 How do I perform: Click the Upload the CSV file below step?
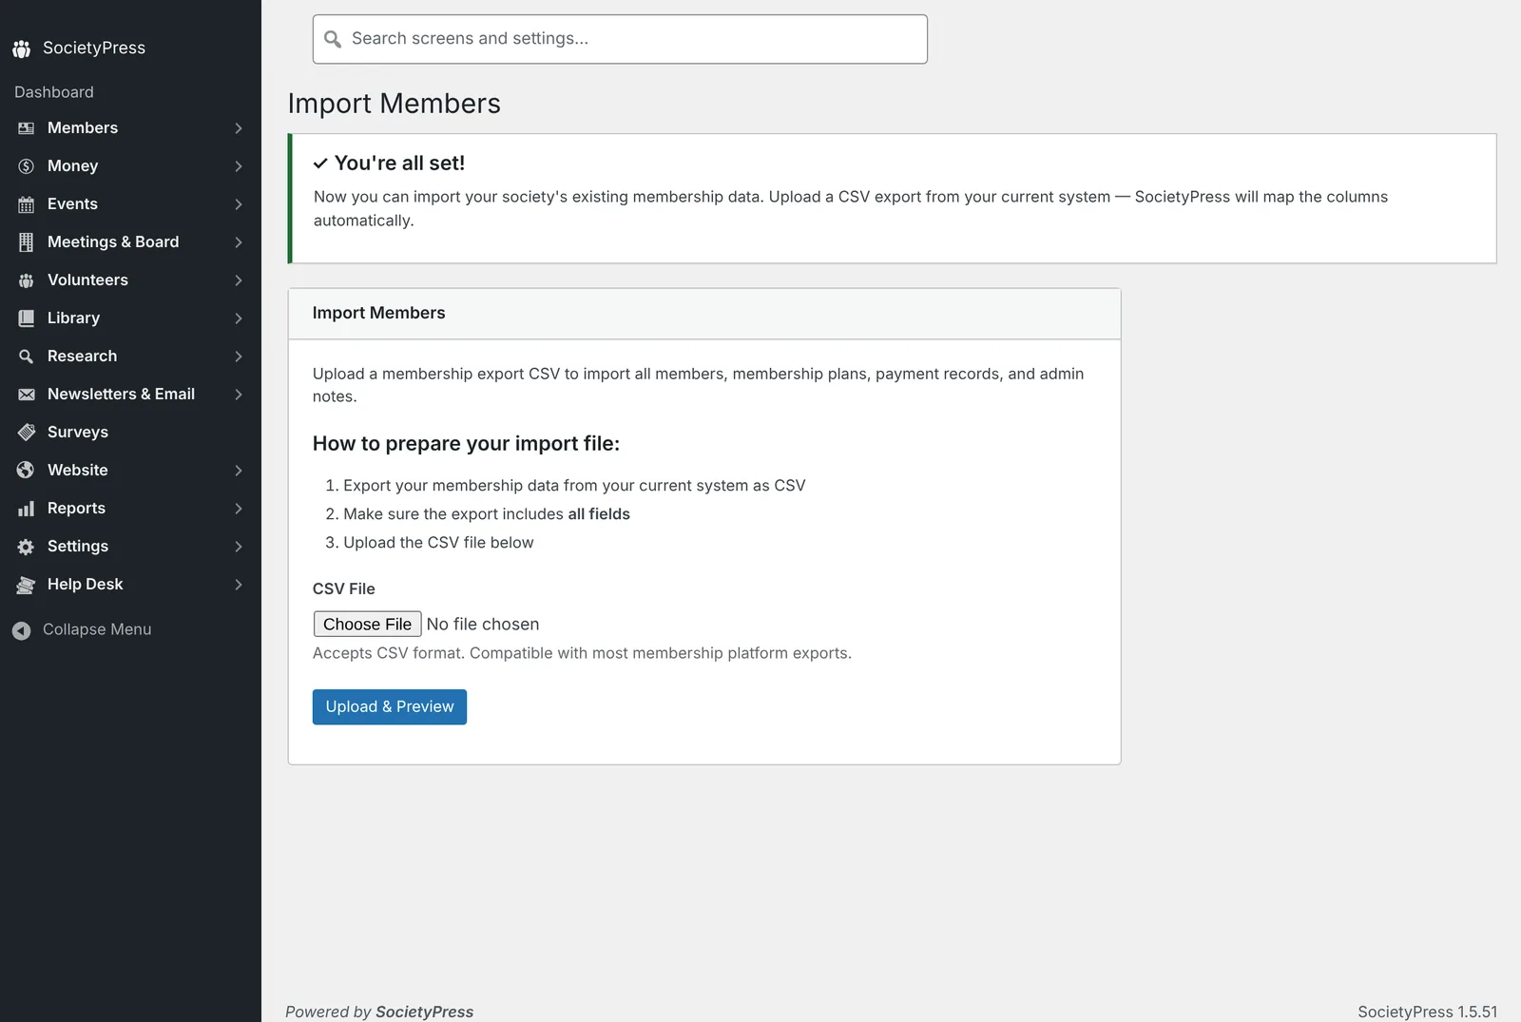click(438, 543)
